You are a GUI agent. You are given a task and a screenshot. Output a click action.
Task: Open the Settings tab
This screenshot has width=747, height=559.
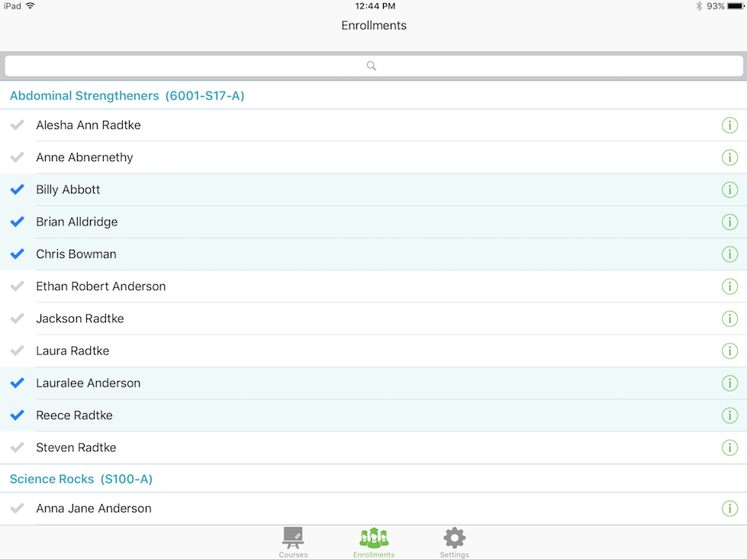[x=455, y=542]
